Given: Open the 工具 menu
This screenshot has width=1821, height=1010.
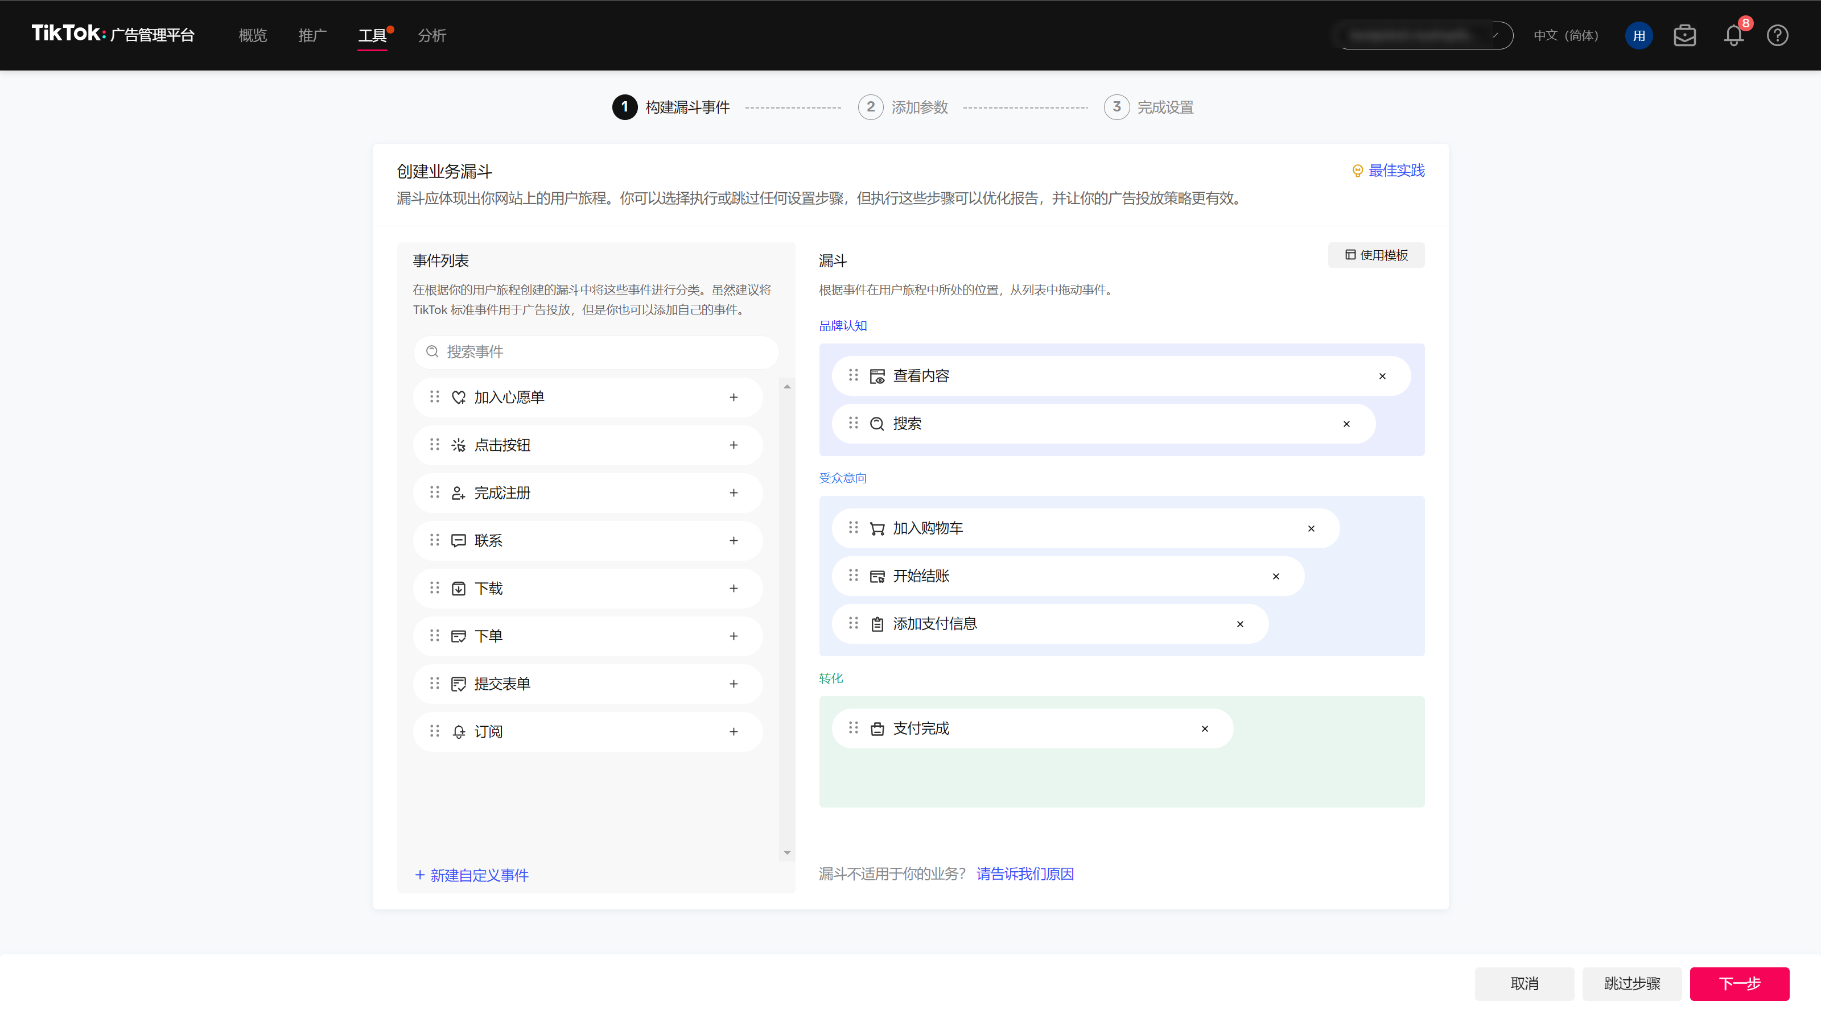Looking at the screenshot, I should click(372, 35).
